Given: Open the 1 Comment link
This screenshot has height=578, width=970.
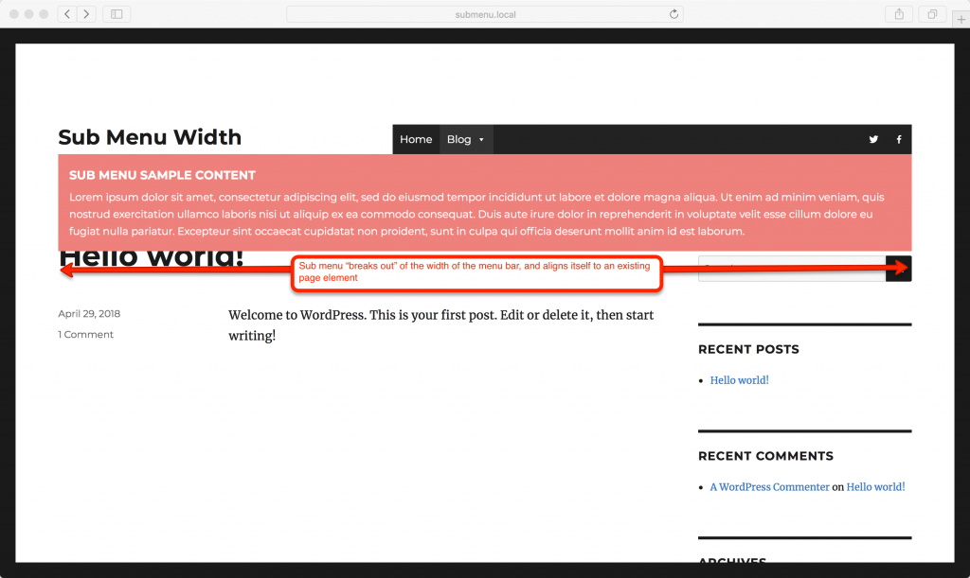Looking at the screenshot, I should (85, 334).
